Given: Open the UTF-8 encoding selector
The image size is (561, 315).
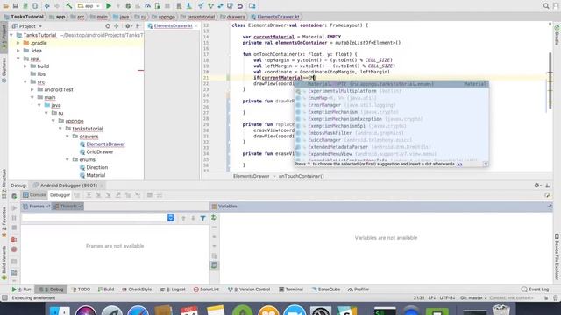Looking at the screenshot, I should click(x=447, y=297).
